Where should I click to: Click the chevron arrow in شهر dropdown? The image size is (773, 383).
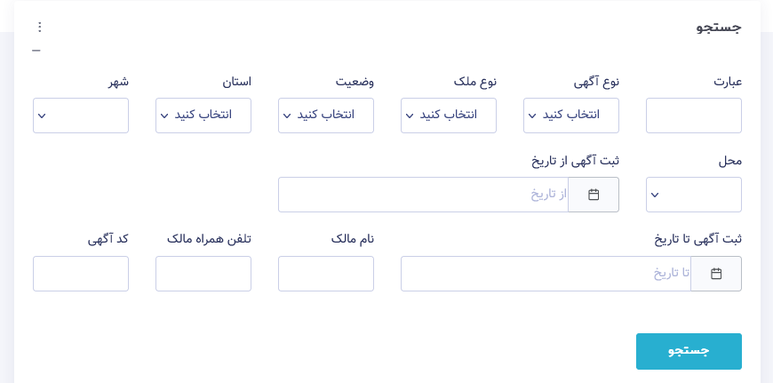[42, 116]
